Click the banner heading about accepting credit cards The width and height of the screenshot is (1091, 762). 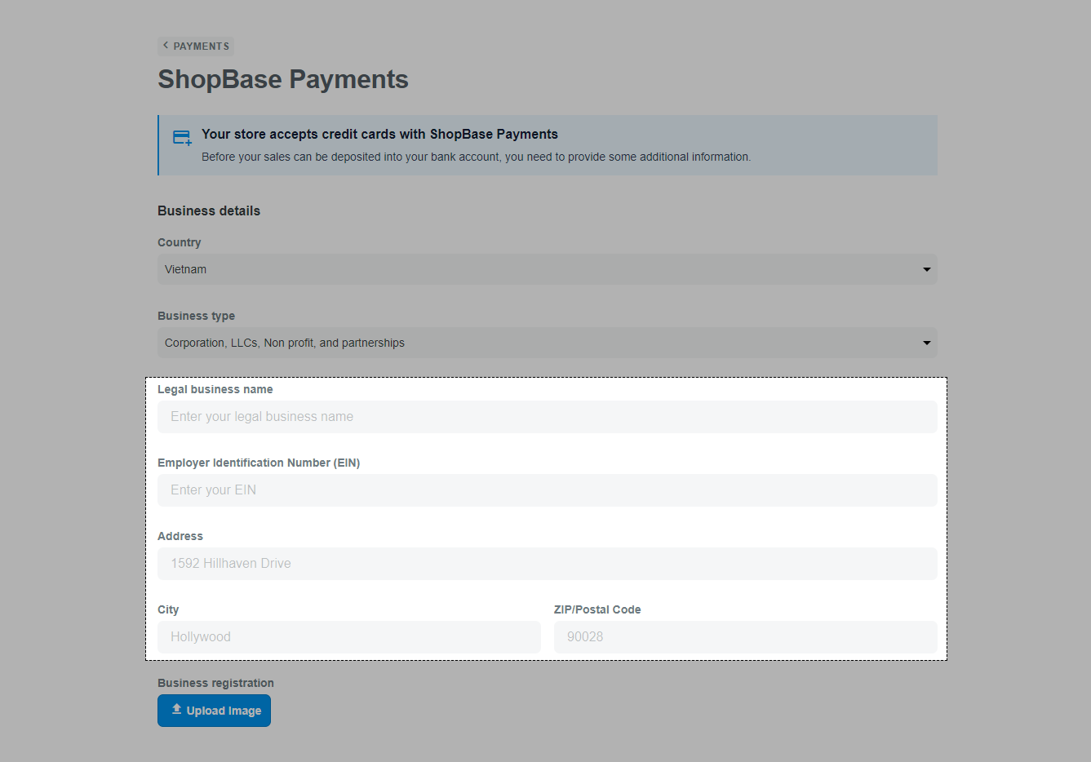click(379, 135)
